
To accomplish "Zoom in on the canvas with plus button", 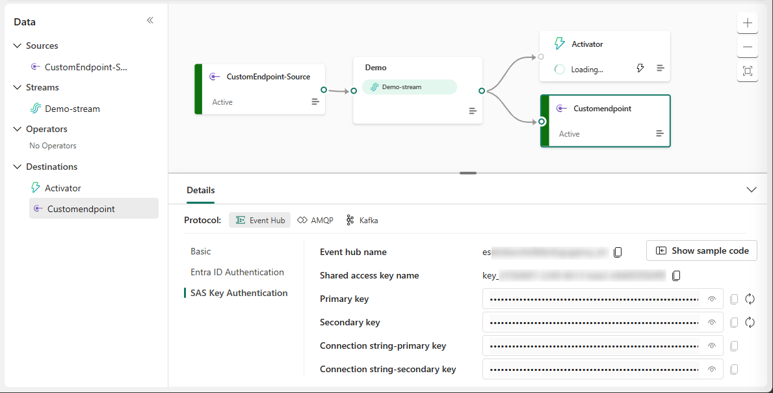I will [748, 23].
